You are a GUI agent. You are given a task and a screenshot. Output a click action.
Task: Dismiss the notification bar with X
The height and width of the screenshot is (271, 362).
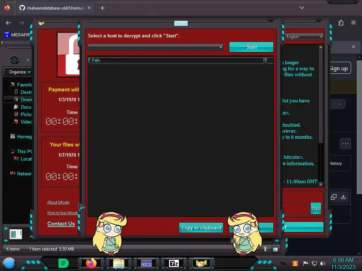(354, 47)
